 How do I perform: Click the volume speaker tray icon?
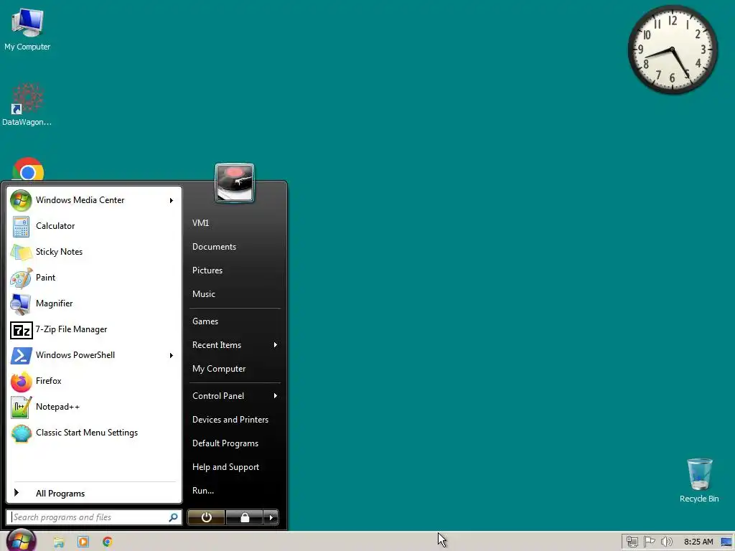click(x=666, y=542)
